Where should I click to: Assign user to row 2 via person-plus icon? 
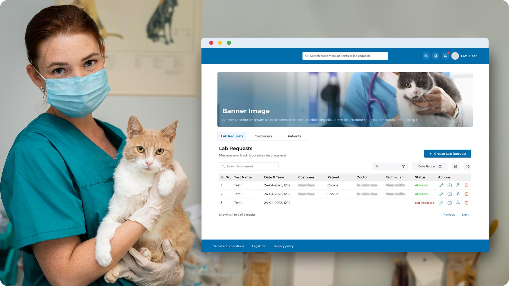point(458,194)
